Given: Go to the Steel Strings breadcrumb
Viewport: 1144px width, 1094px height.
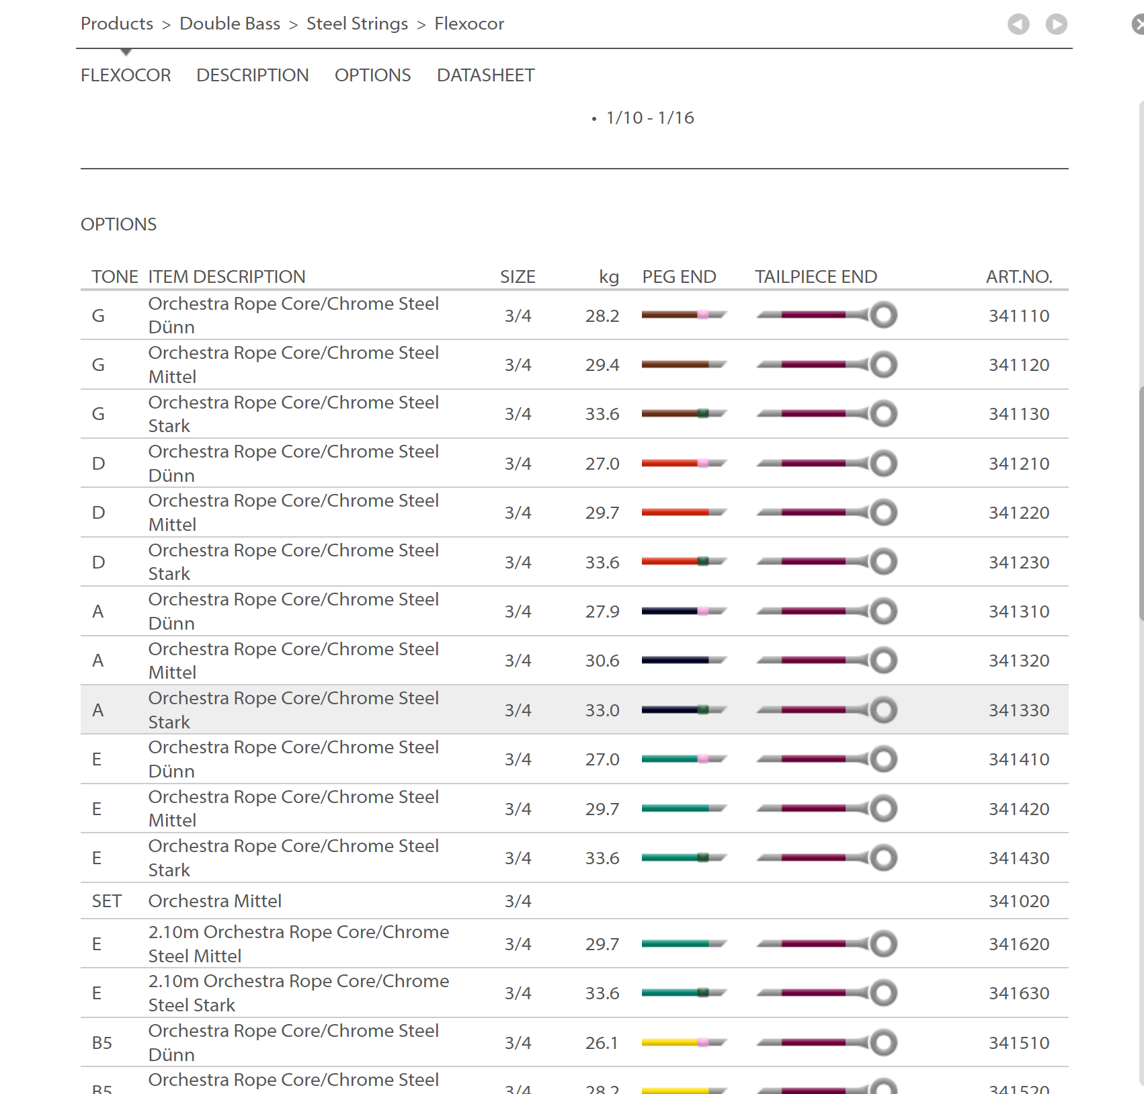Looking at the screenshot, I should tap(358, 24).
